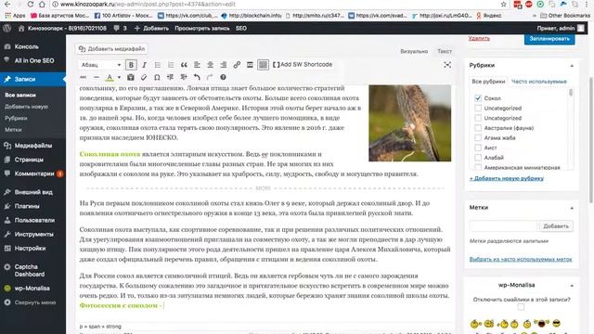594x334 pixels.
Task: Switch to Визуально editor tab
Action: (x=414, y=51)
